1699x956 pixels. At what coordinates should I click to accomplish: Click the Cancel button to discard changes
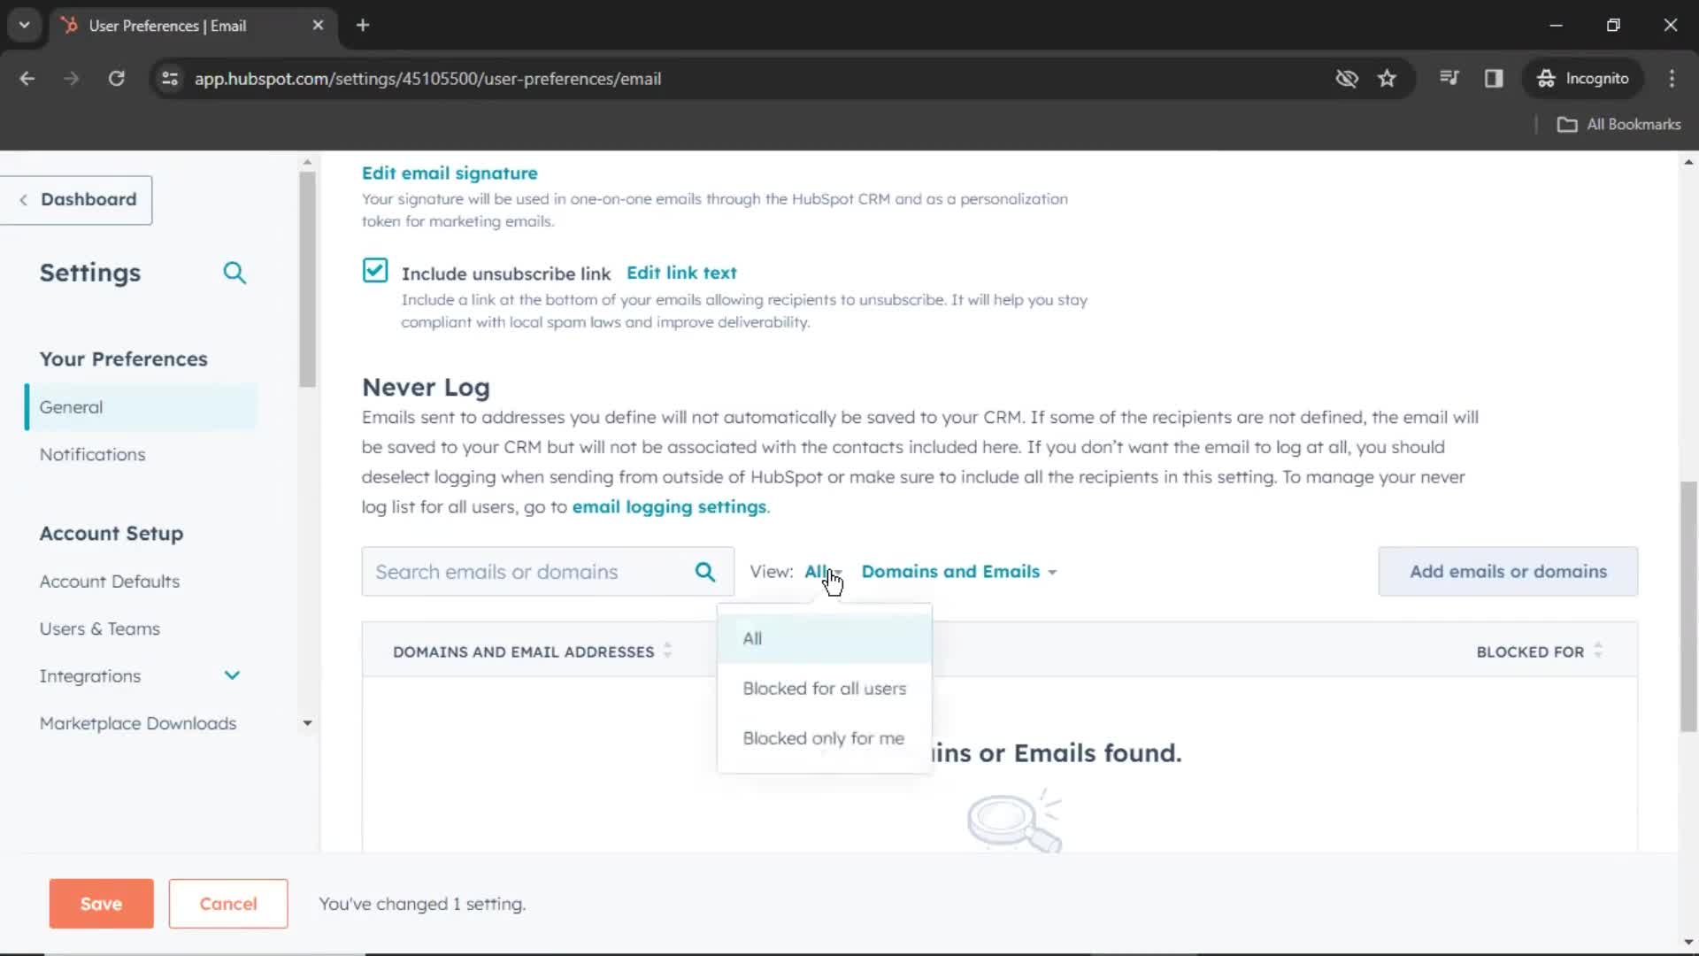click(x=227, y=904)
